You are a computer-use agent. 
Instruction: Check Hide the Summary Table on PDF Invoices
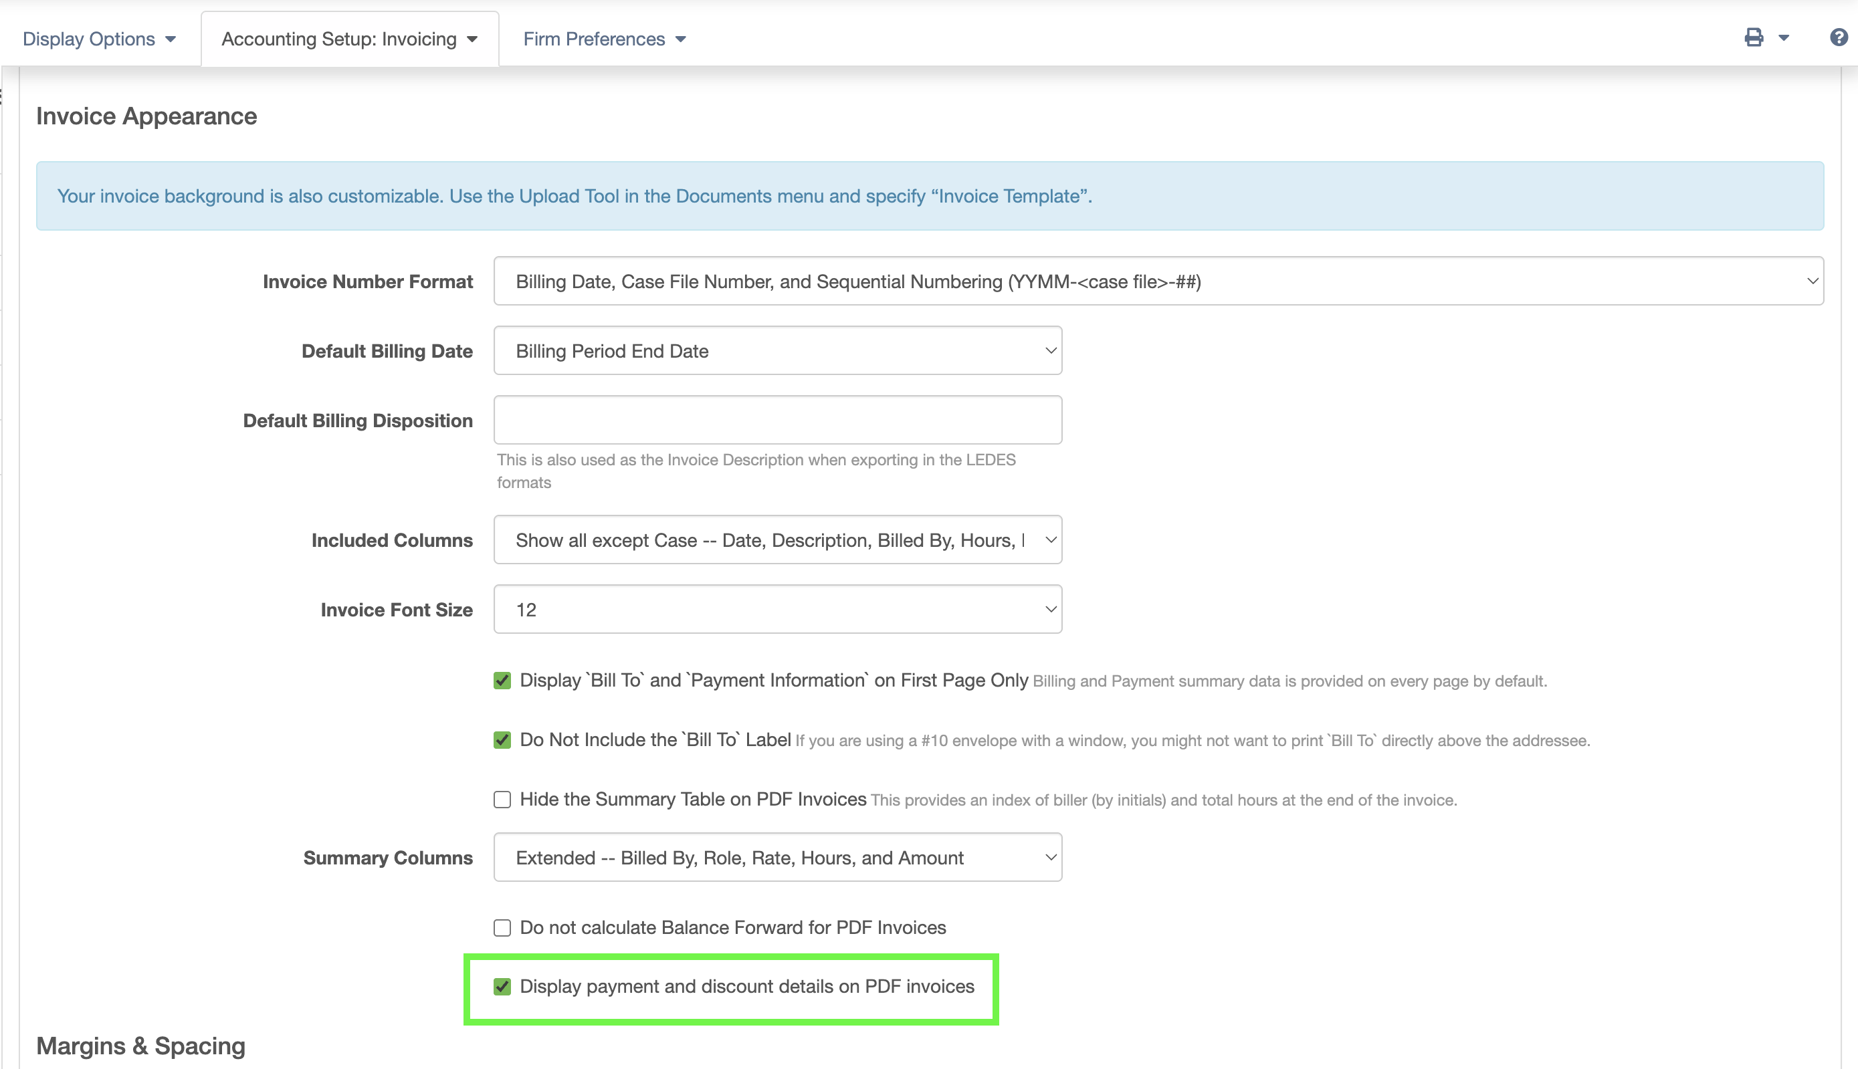[x=502, y=800]
